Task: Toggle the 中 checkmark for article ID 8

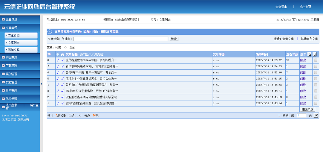Action: pyautogui.click(x=58, y=60)
